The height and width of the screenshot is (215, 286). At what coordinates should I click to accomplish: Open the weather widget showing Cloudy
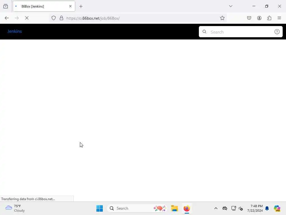point(15,208)
